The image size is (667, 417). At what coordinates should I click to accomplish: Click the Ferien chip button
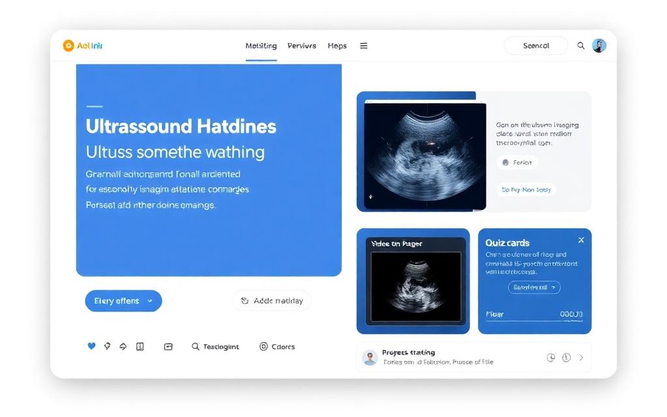517,162
